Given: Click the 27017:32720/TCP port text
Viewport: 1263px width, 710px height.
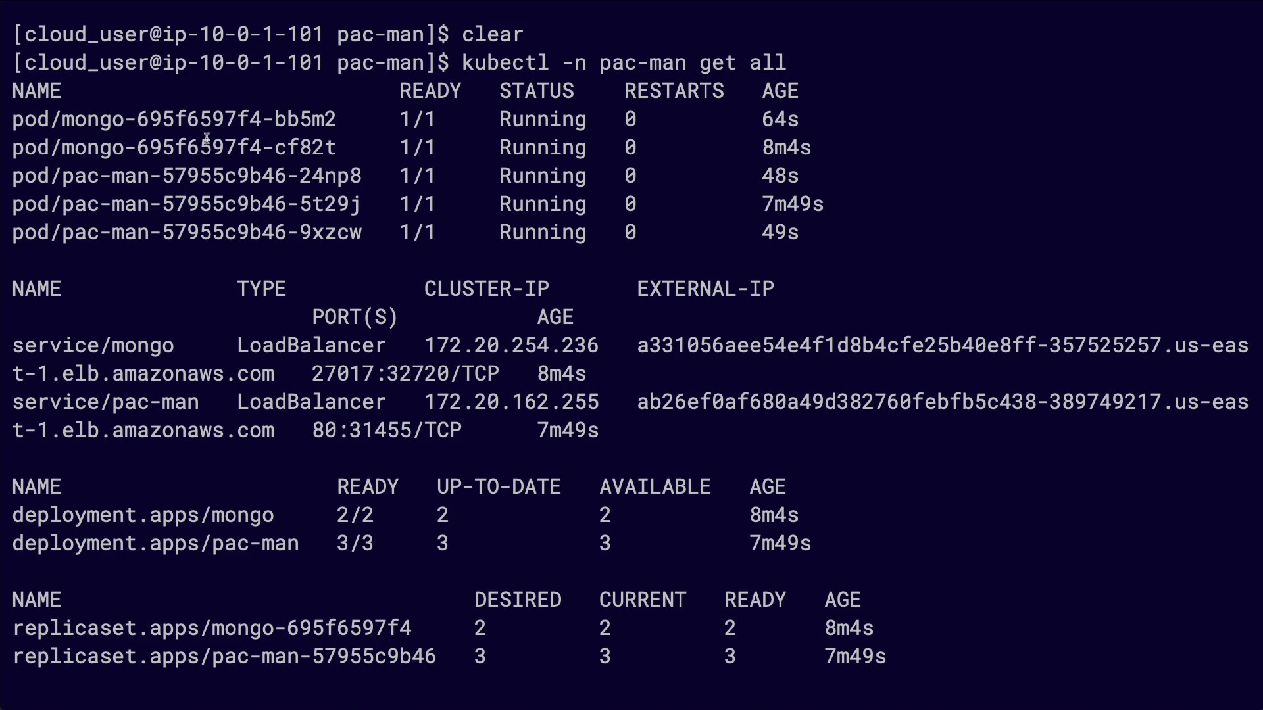Looking at the screenshot, I should (405, 374).
